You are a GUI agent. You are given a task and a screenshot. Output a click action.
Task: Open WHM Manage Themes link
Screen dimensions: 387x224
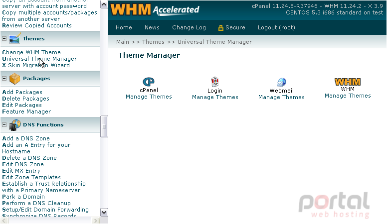(x=348, y=96)
